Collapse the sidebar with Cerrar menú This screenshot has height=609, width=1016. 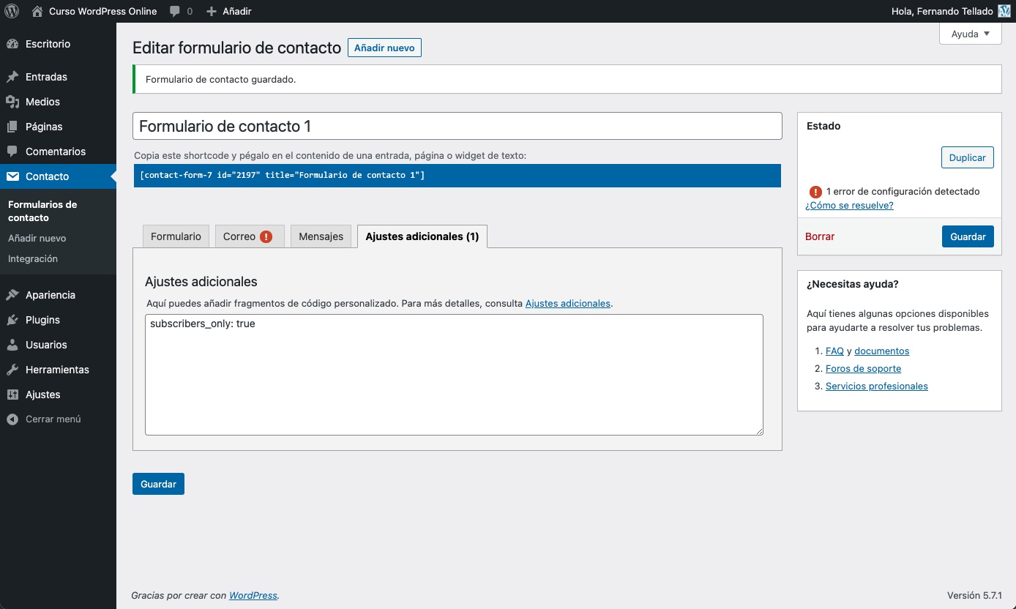tap(53, 419)
